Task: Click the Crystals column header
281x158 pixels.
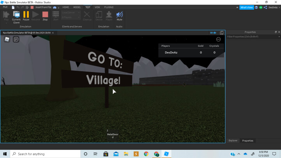Action: [214, 46]
